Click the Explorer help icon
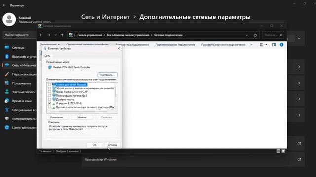This screenshot has height=177, width=316. (x=282, y=45)
